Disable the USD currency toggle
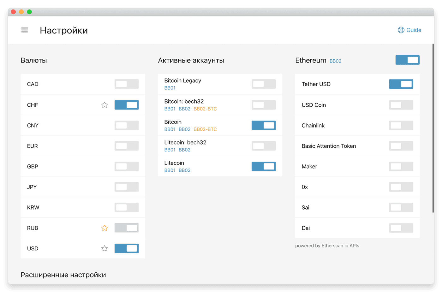 tap(127, 248)
